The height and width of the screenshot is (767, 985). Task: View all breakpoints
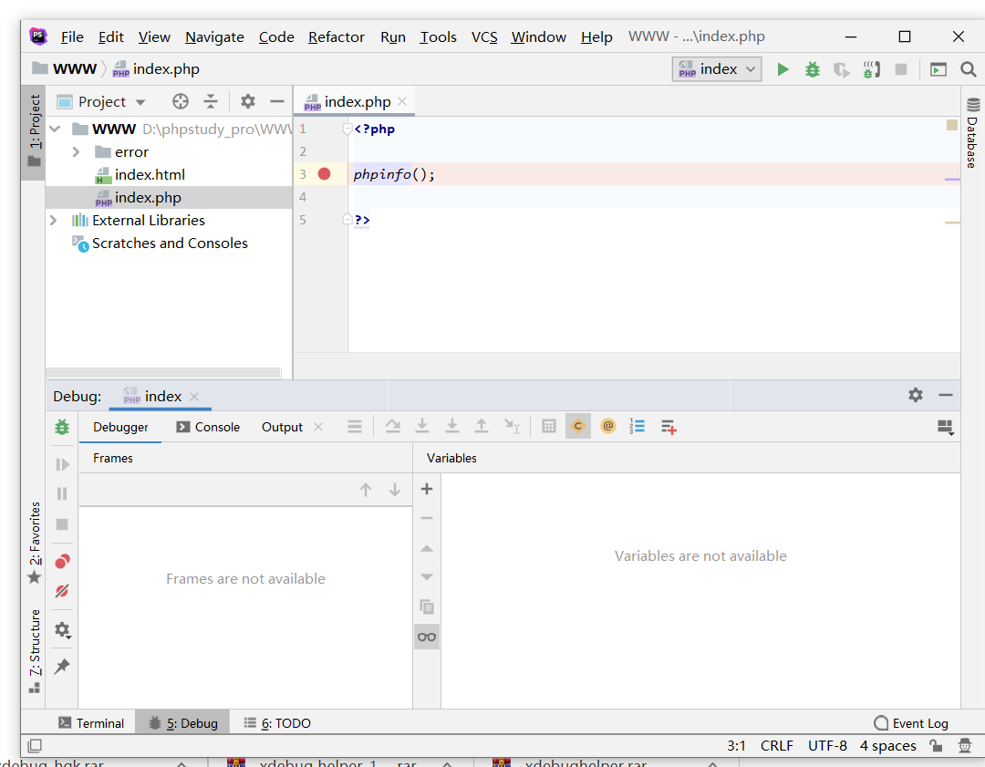(62, 561)
